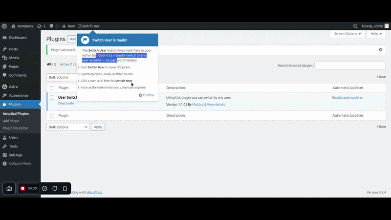Click the Pages icon in sidebar

click(4, 66)
